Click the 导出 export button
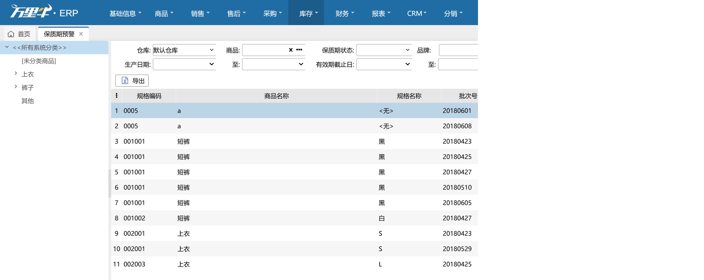704x280 pixels. coord(132,81)
